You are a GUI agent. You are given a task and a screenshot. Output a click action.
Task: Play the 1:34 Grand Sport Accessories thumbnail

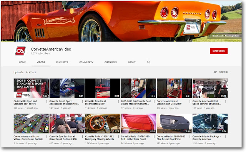67,88
